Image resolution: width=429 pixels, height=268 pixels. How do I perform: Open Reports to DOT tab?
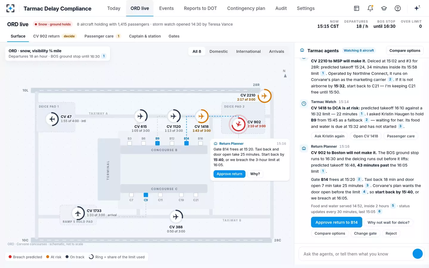click(200, 8)
